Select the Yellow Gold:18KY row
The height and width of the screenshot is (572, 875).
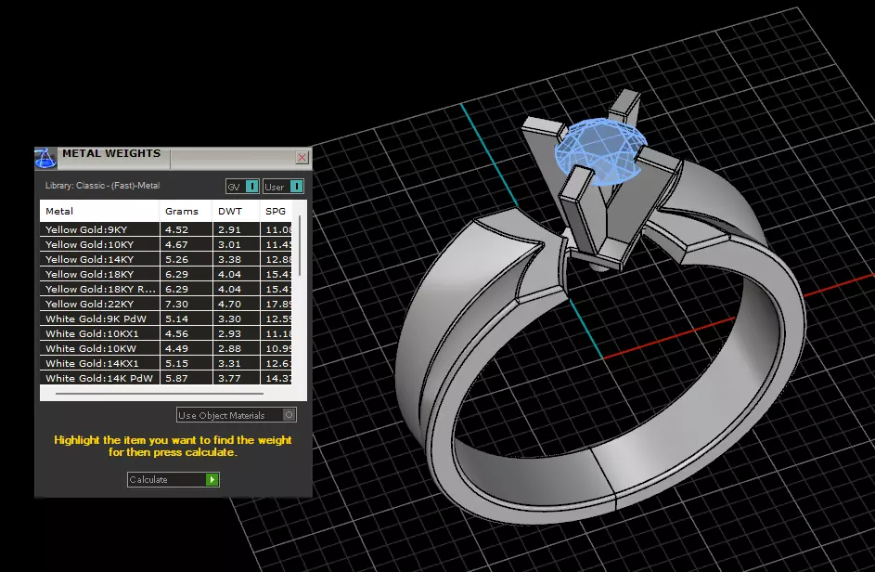click(x=166, y=274)
